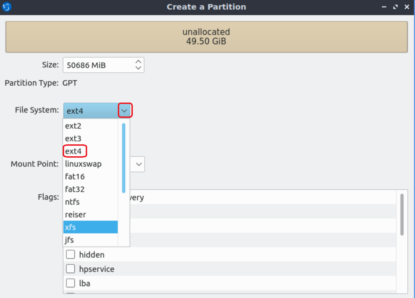Increase partition size with up arrow
This screenshot has height=298, width=415.
tap(138, 62)
